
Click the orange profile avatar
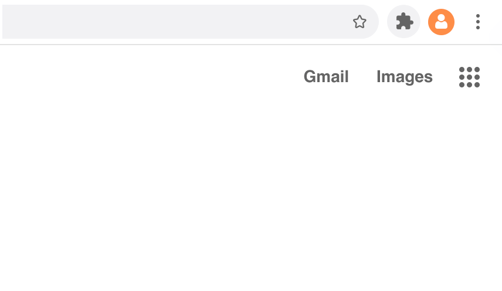(441, 22)
